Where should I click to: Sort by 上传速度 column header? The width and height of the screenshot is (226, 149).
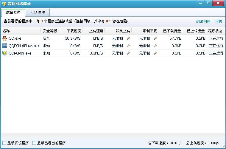coord(94,31)
